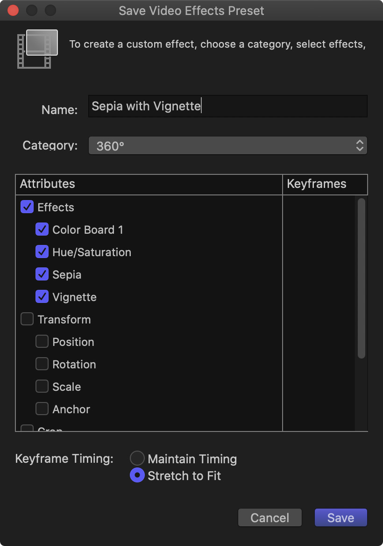Uncheck the Effects checkbox
The image size is (383, 546).
point(27,207)
